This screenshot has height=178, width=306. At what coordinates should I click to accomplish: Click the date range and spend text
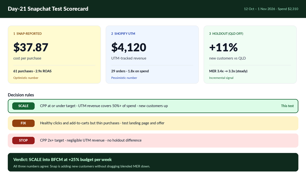[x=271, y=9]
